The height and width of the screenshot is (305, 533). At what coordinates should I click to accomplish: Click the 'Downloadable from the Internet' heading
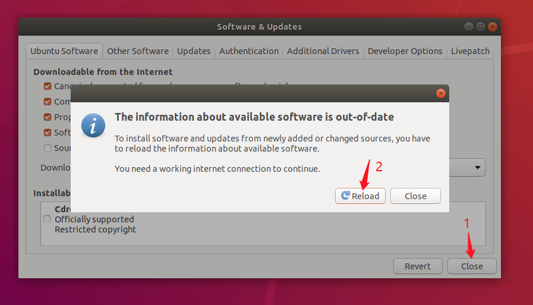point(103,72)
